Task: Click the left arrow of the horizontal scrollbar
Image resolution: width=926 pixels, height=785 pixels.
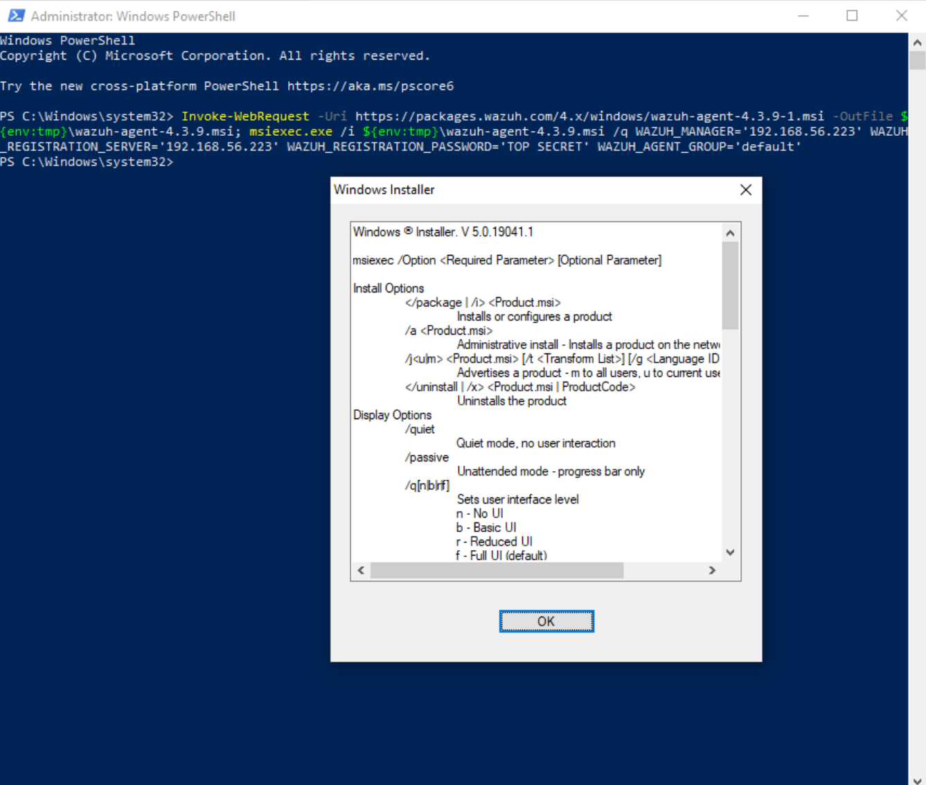Action: (361, 570)
